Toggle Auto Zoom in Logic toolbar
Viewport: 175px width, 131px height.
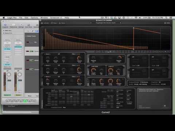pyautogui.click(x=29, y=25)
